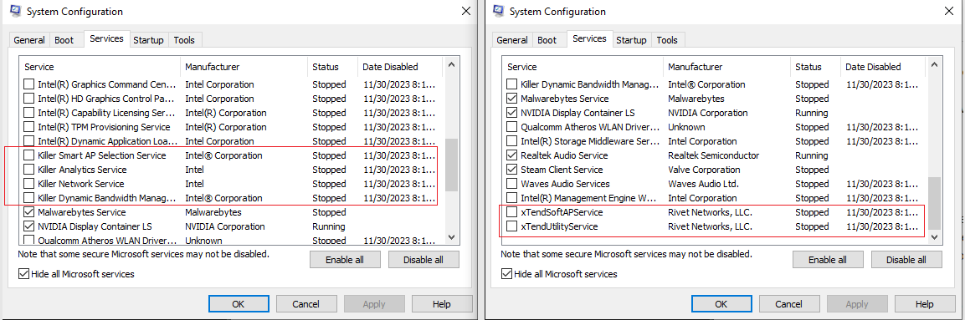Click Enable all button in left window
Image resolution: width=965 pixels, height=320 pixels.
[345, 260]
